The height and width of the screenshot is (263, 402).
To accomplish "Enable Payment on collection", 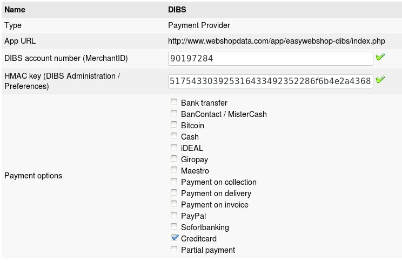I will [174, 182].
